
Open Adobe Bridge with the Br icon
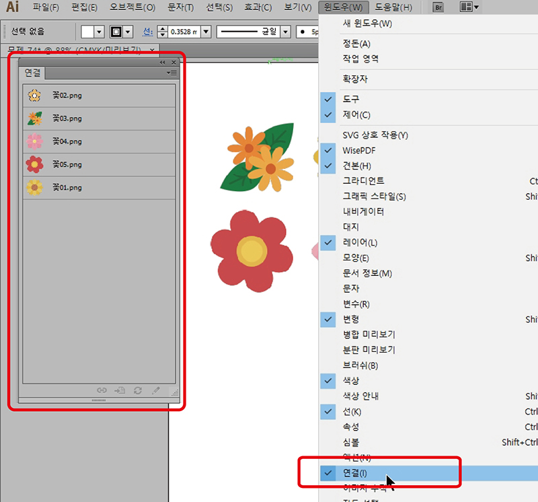coord(438,7)
